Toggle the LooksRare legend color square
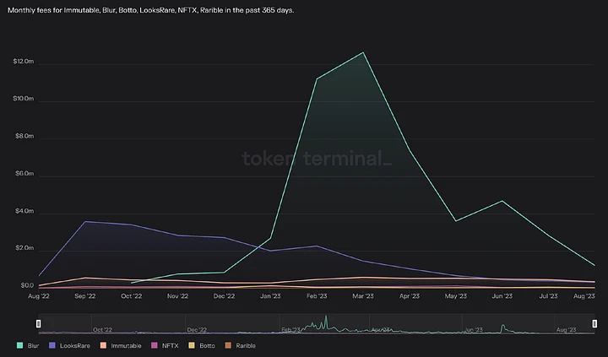Screen dimensions: 608x357 click(52, 345)
